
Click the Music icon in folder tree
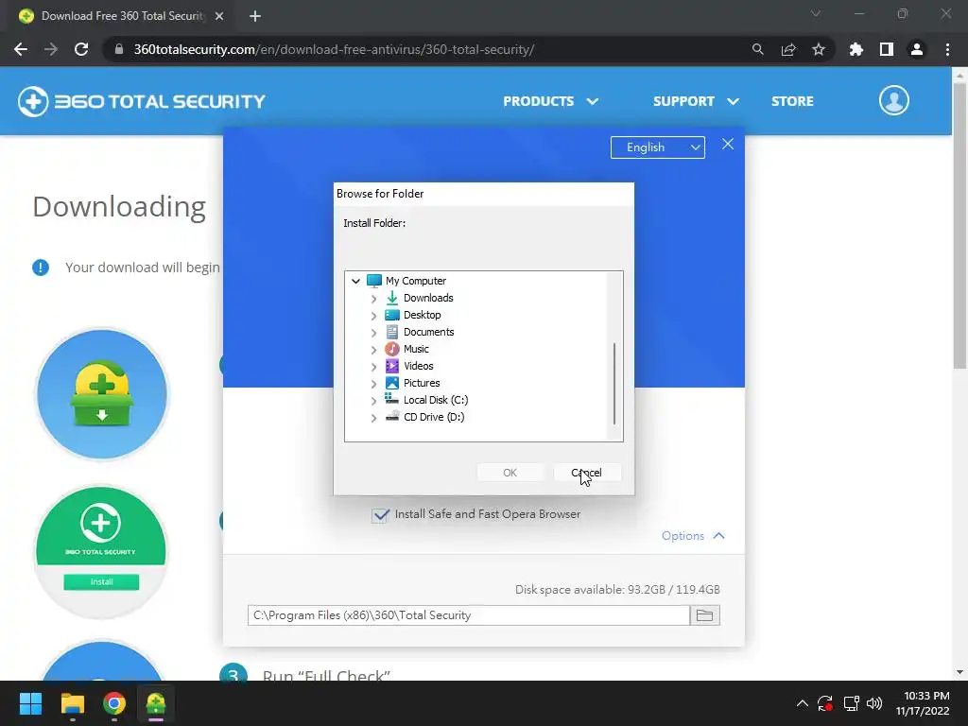point(392,349)
